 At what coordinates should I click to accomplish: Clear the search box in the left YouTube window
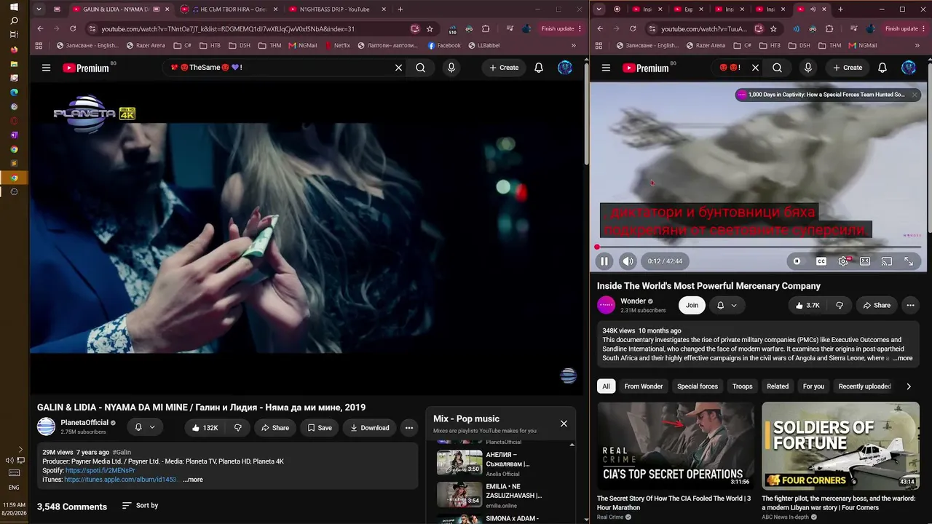398,68
